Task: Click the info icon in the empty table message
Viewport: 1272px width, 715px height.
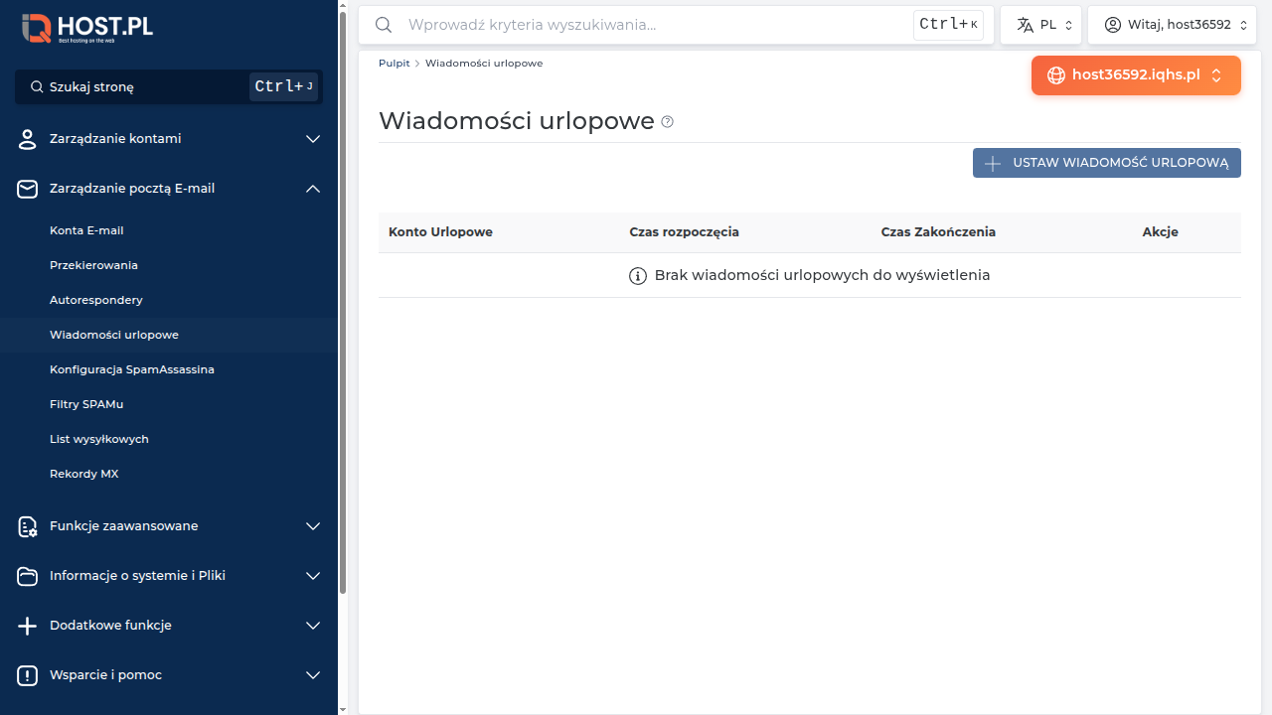Action: click(638, 276)
